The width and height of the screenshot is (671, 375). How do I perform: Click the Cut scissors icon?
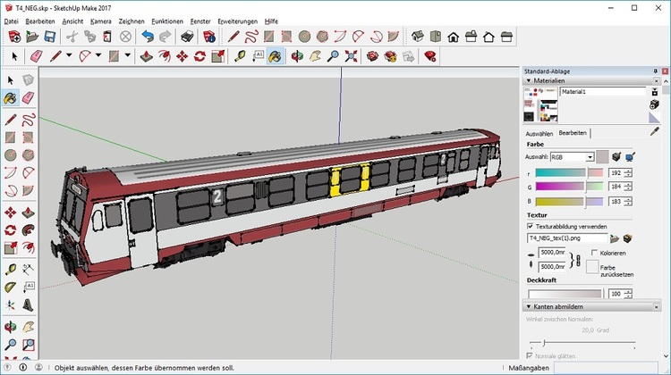tap(72, 37)
